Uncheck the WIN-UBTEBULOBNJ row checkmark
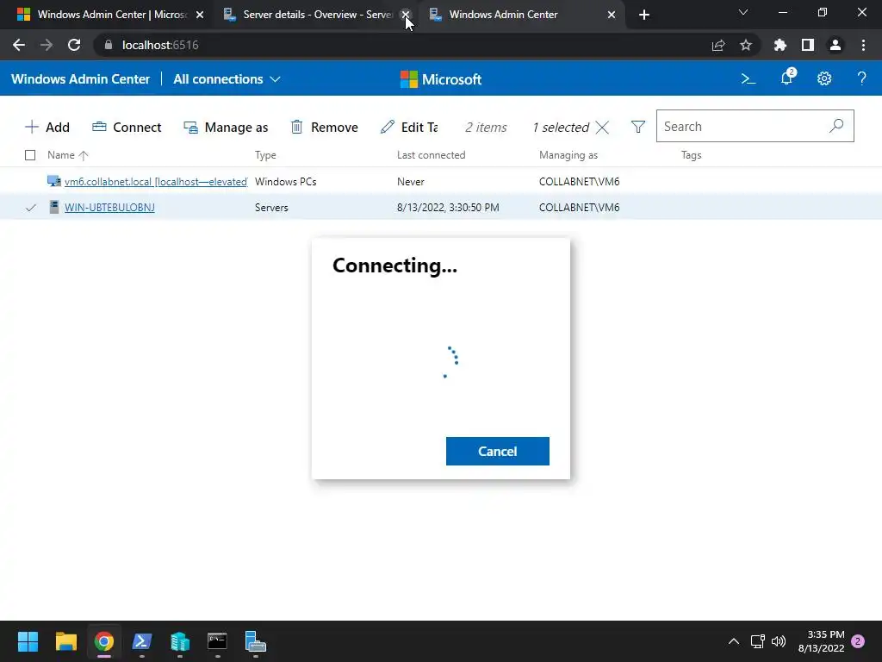 click(31, 208)
